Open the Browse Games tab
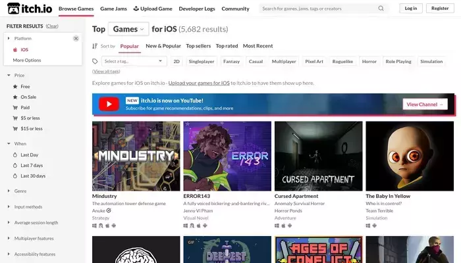Viewport: 461px width, 263px height. (x=76, y=9)
